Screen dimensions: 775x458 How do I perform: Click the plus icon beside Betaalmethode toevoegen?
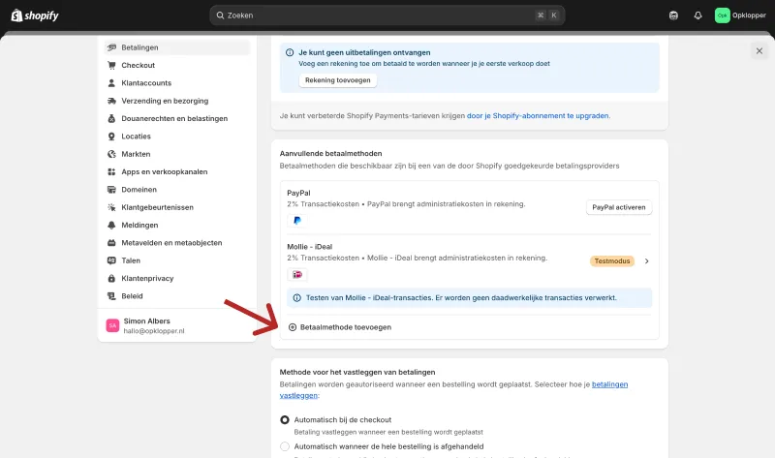(x=293, y=327)
